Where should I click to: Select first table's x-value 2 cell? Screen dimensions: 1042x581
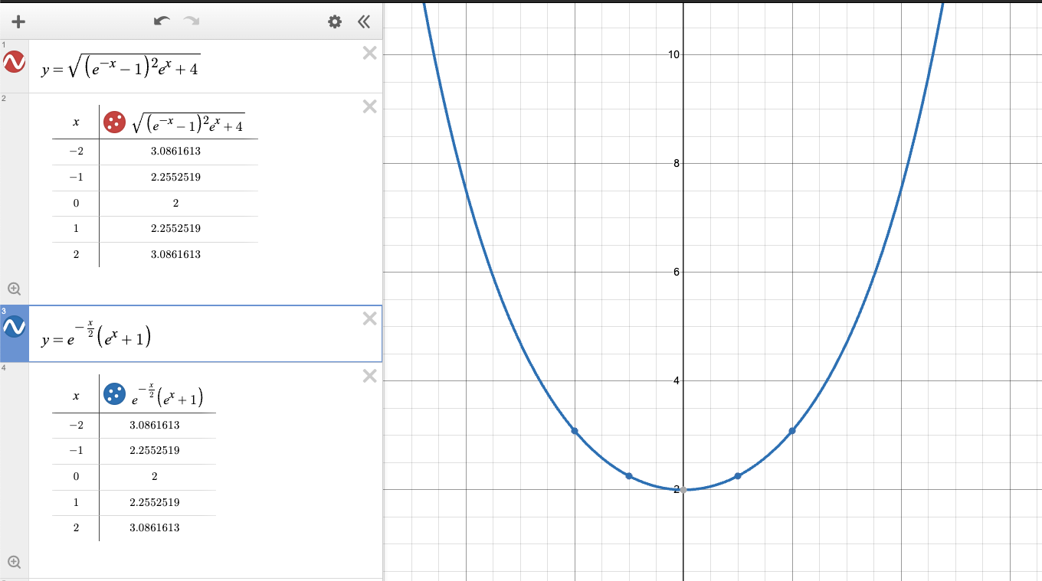[76, 254]
